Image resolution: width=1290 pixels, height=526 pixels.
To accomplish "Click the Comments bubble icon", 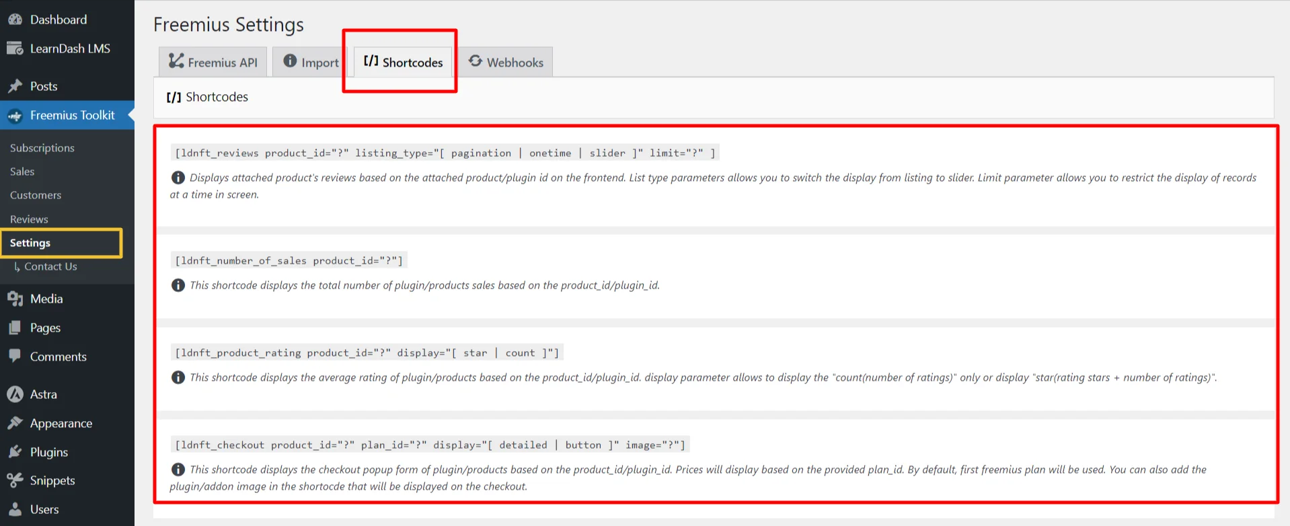I will point(15,356).
